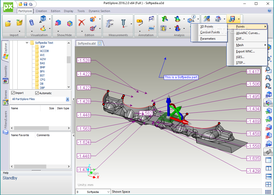This screenshot has width=274, height=195.
Task: Toggle the grid display icon at bottom right
Action: point(268,192)
